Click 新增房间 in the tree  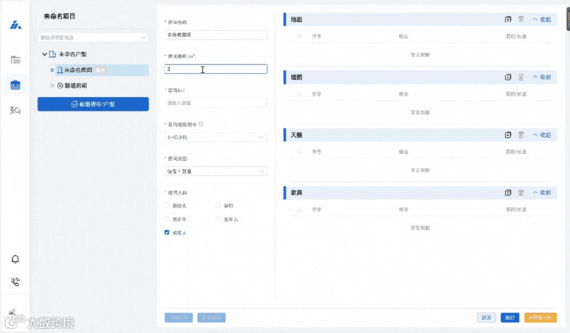coord(75,86)
